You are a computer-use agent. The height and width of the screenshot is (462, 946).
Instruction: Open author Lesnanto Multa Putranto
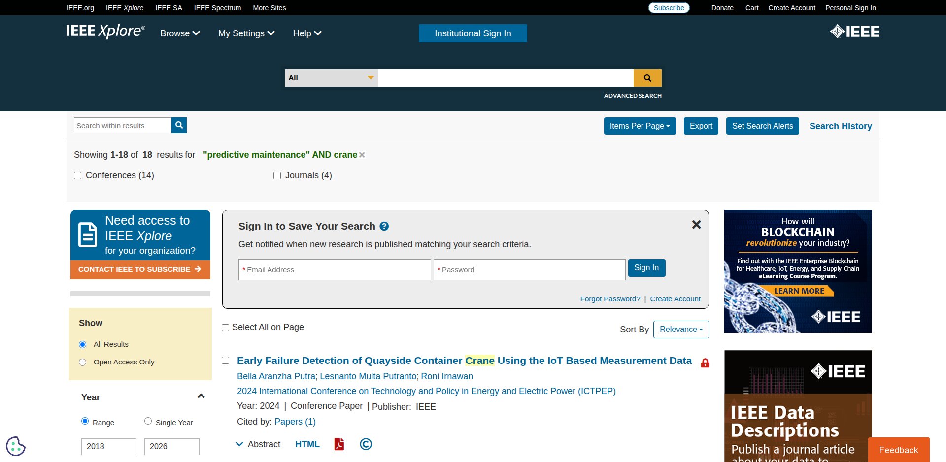[368, 376]
